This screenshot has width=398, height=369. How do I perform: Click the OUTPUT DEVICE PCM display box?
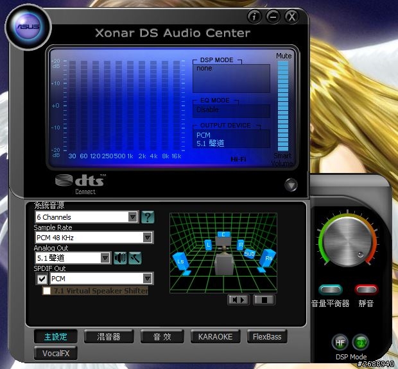click(x=231, y=139)
